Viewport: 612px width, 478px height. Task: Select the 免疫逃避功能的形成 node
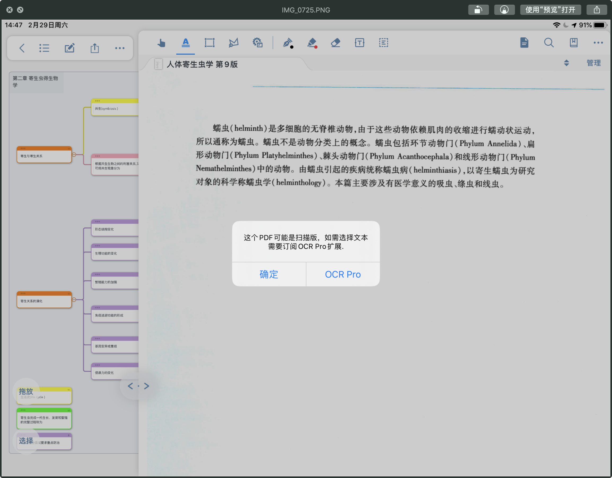[115, 314]
